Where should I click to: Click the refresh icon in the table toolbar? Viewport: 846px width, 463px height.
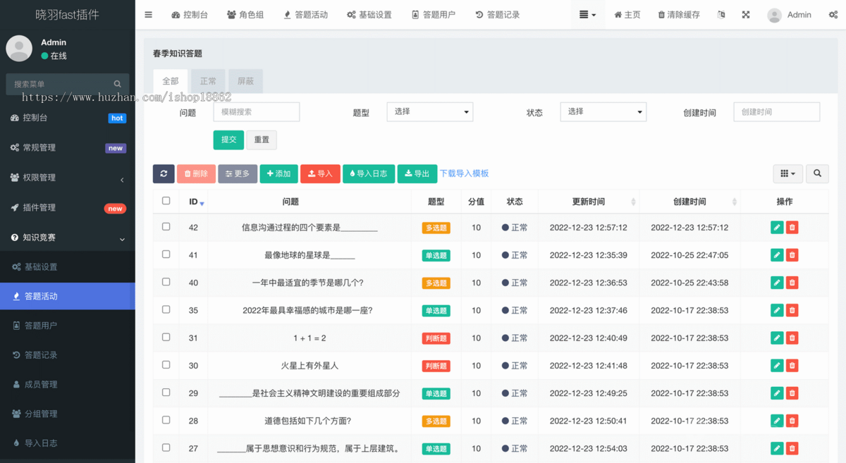point(164,173)
